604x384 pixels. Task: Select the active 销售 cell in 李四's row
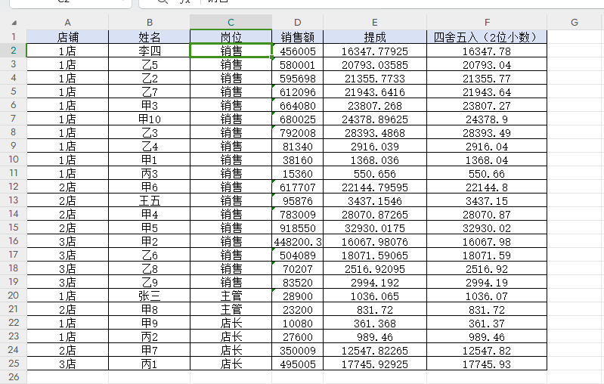pyautogui.click(x=231, y=51)
